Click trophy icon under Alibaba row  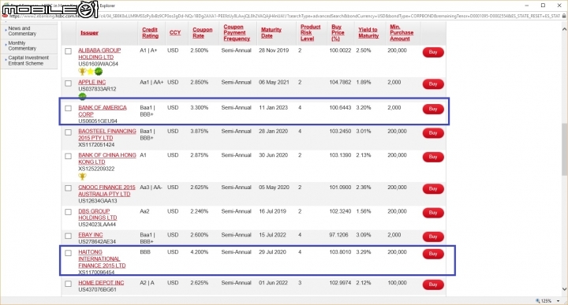82,71
